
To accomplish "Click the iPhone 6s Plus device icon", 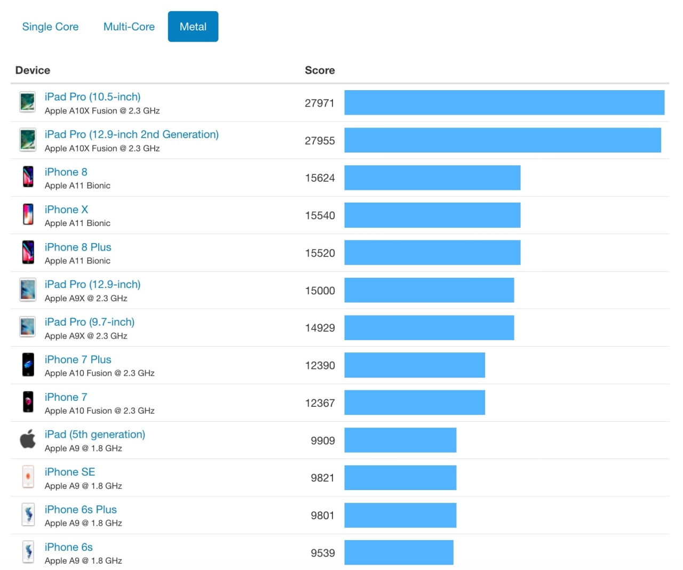I will click(x=28, y=515).
